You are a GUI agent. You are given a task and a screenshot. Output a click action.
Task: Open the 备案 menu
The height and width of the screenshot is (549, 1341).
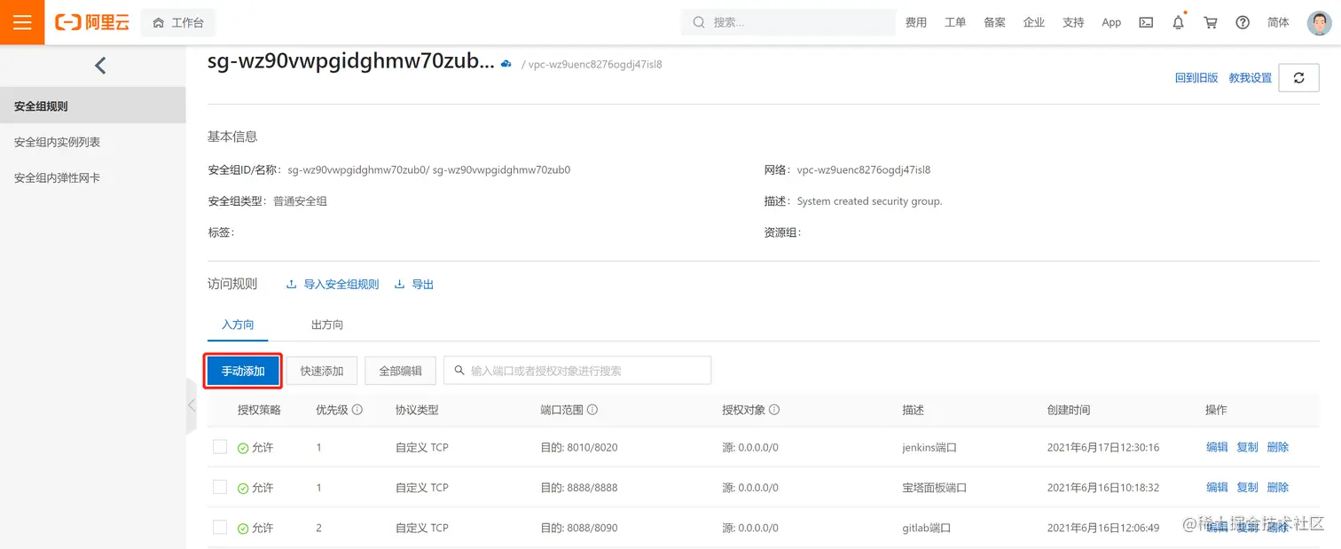click(x=994, y=22)
